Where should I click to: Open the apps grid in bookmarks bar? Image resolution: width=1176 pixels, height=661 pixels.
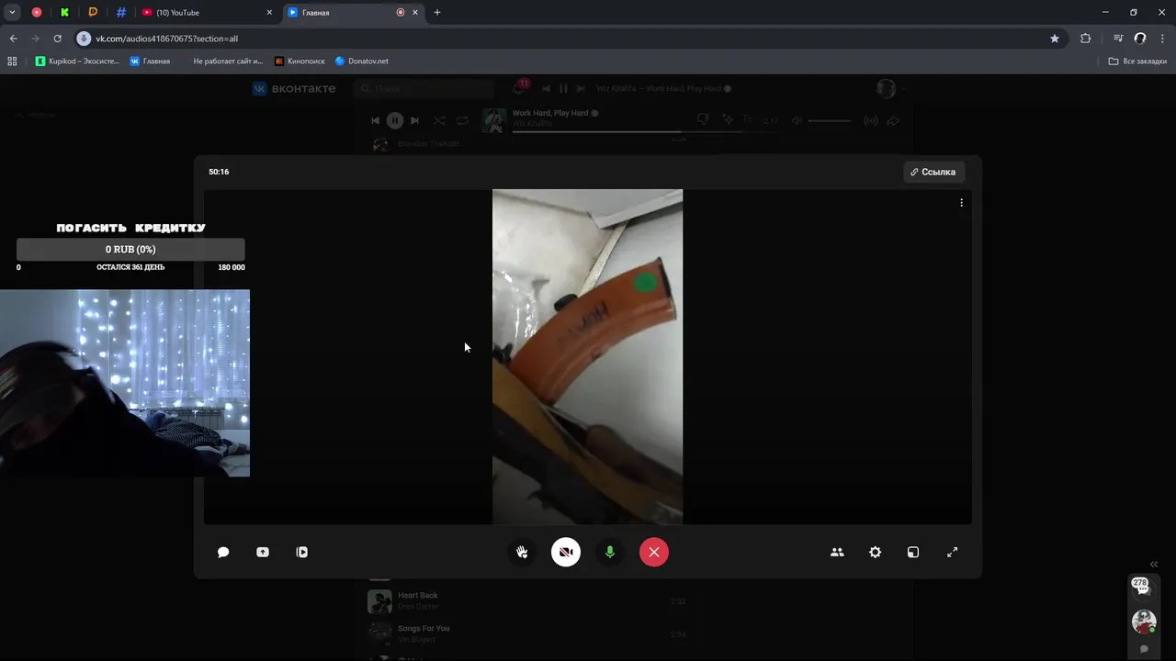click(12, 61)
